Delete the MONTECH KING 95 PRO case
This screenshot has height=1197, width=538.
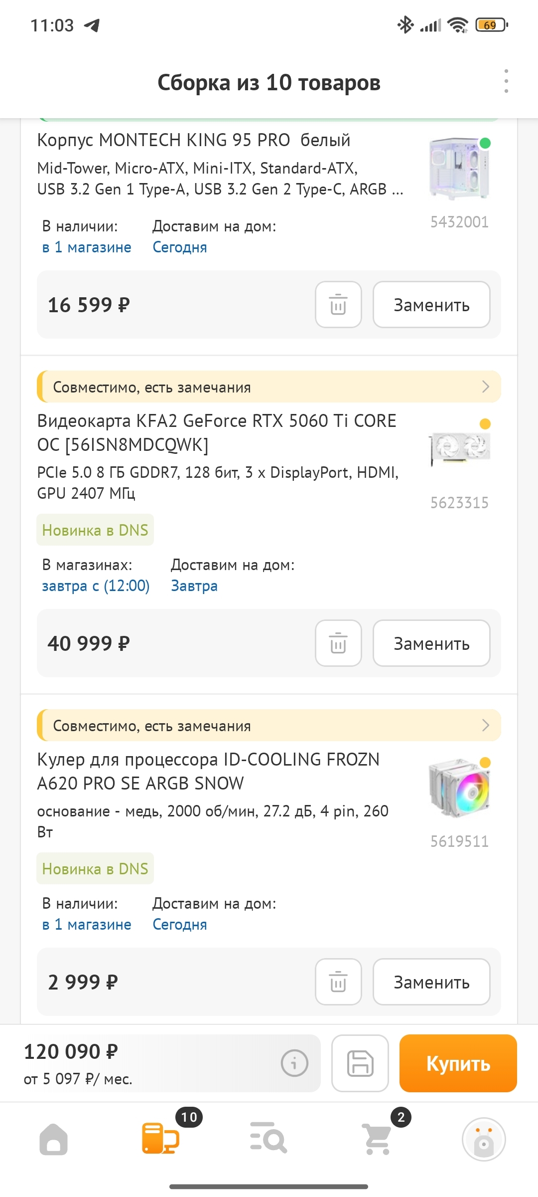(338, 305)
